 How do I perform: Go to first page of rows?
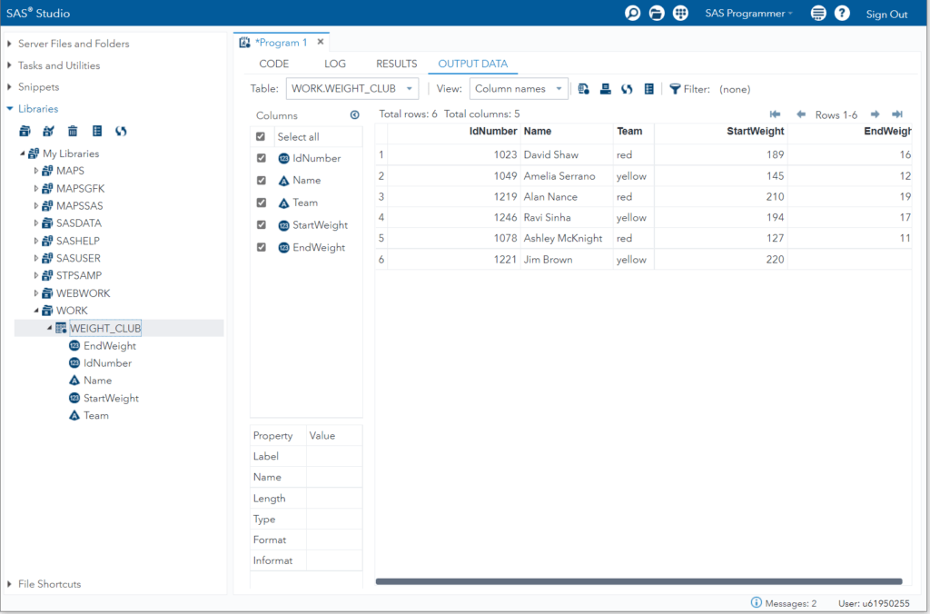(x=776, y=114)
